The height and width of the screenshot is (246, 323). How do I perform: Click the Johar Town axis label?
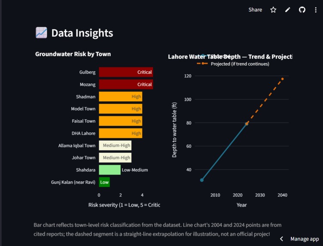click(x=84, y=158)
